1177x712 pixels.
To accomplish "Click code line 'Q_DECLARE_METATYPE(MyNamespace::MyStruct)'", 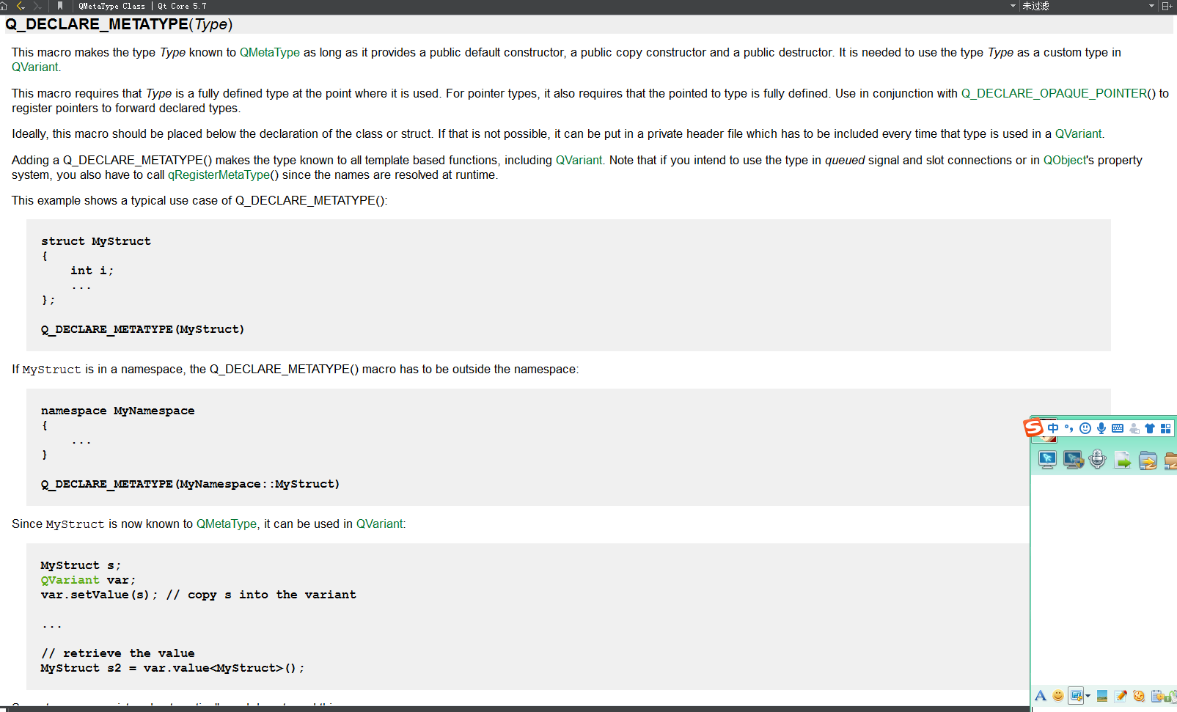I will (191, 485).
